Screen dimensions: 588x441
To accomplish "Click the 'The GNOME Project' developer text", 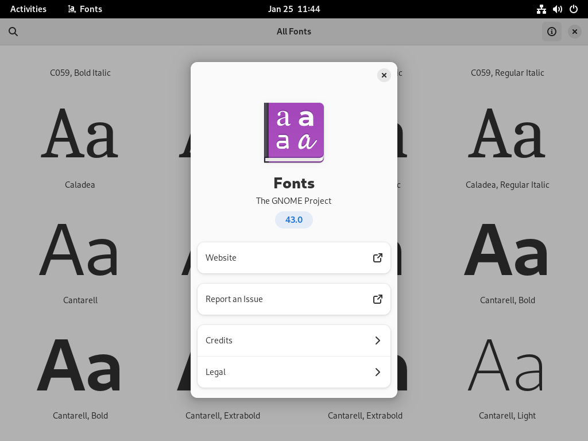I will point(293,201).
